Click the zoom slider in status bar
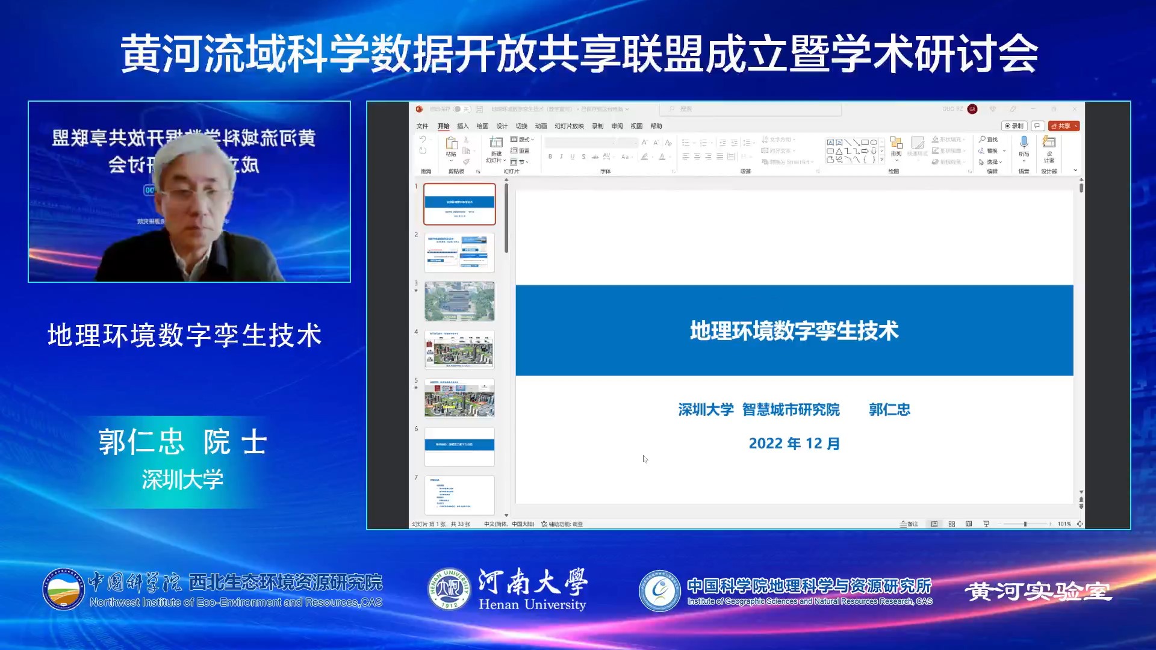Viewport: 1156px width, 650px height. click(1025, 524)
